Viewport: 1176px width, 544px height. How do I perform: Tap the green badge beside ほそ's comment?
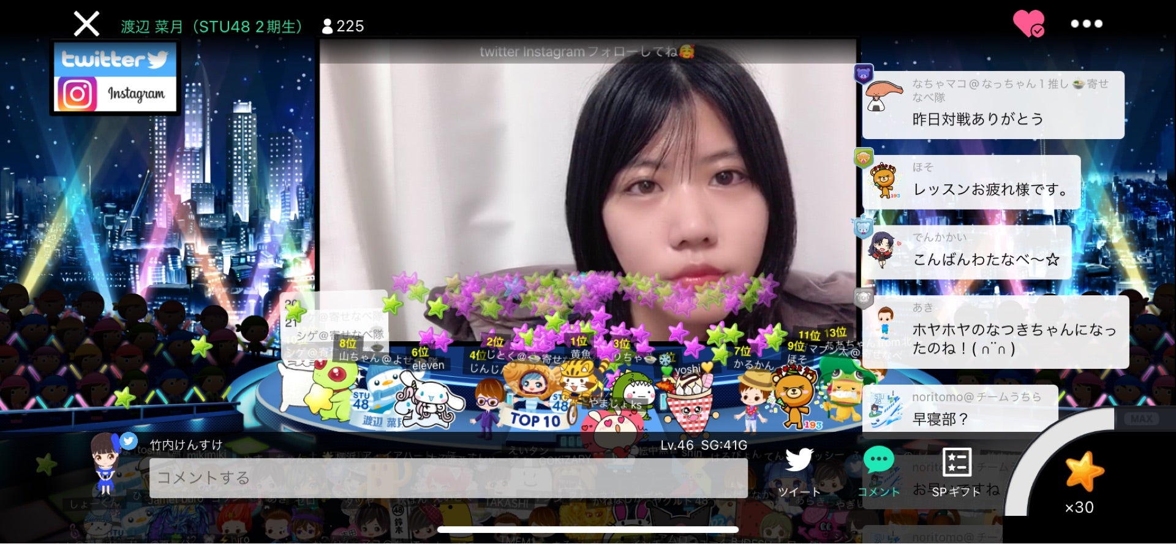coord(864,158)
